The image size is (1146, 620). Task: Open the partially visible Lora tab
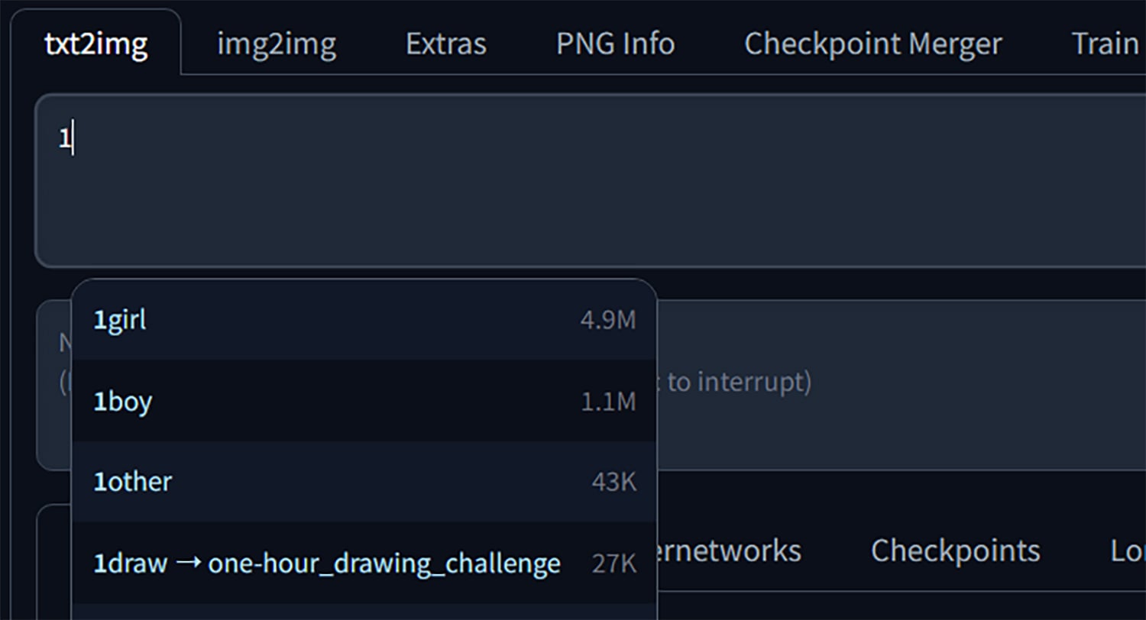[x=1127, y=551]
